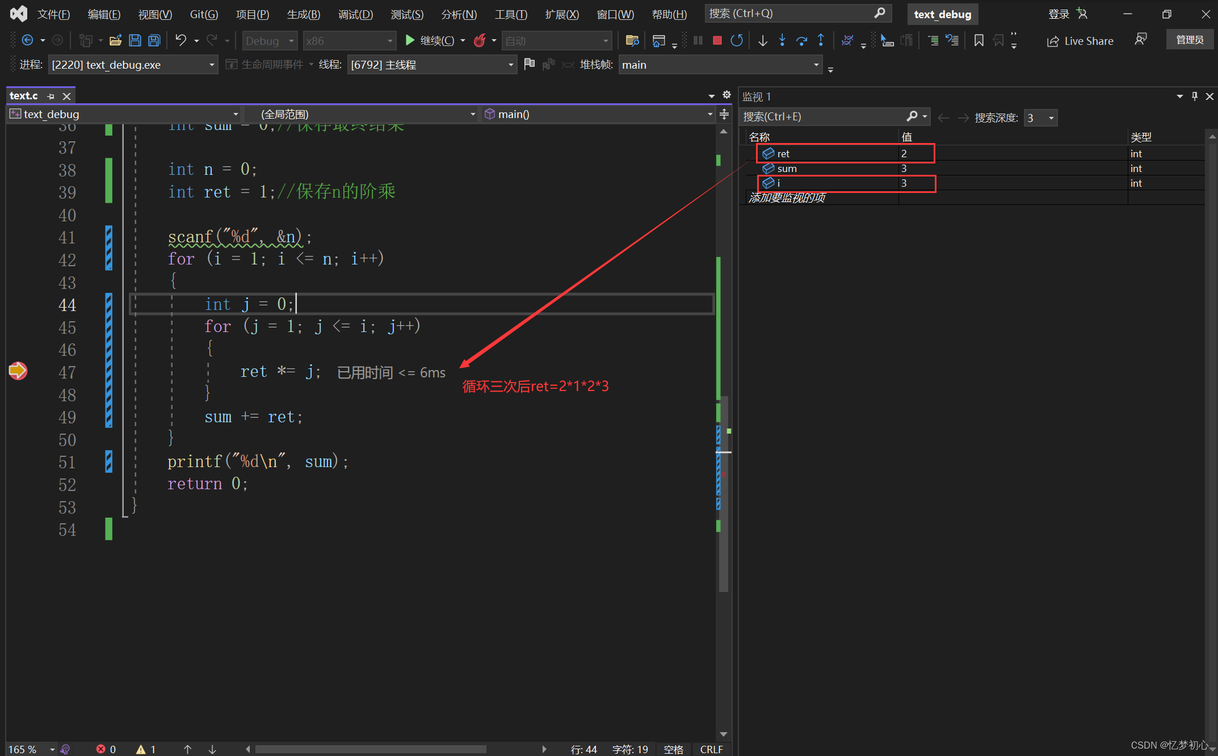Open the 编辑(E) menu
Screen dimensions: 1218x756
(x=104, y=14)
